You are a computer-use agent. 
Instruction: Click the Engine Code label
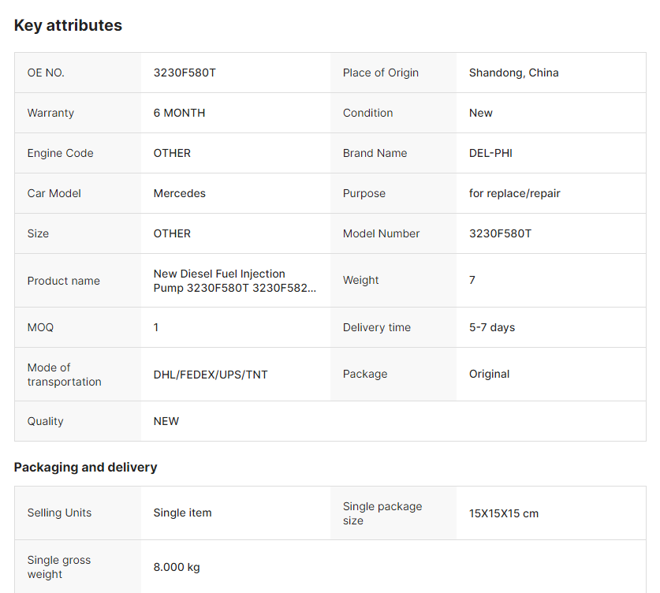pos(60,153)
